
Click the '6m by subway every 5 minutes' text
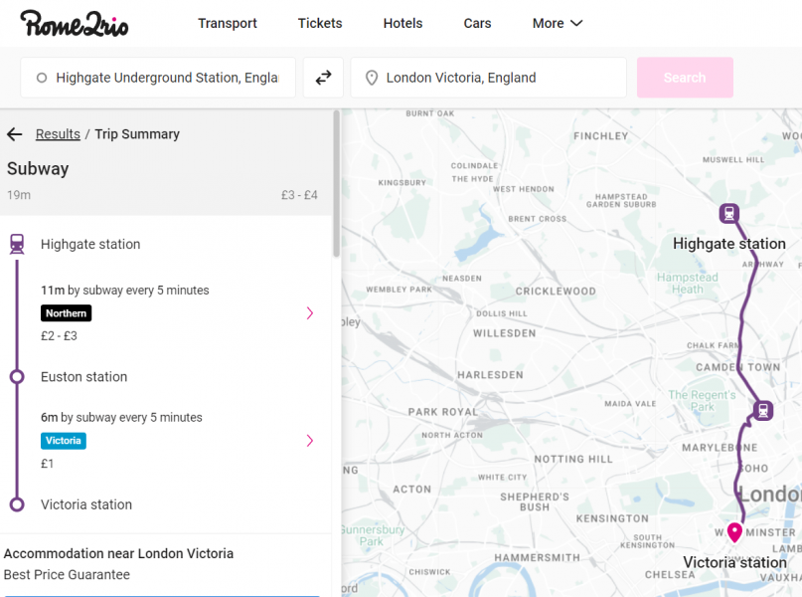[121, 418]
